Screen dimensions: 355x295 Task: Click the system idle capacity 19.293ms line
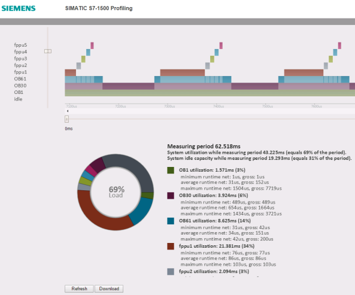(259, 159)
